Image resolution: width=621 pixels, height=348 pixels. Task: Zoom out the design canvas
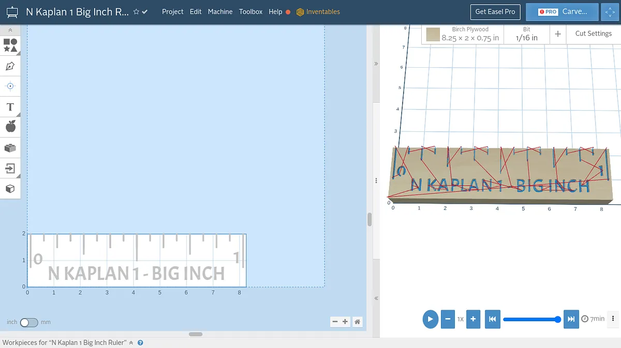coord(335,322)
